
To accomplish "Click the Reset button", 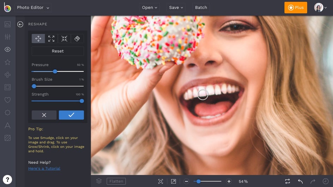I will 58,51.
